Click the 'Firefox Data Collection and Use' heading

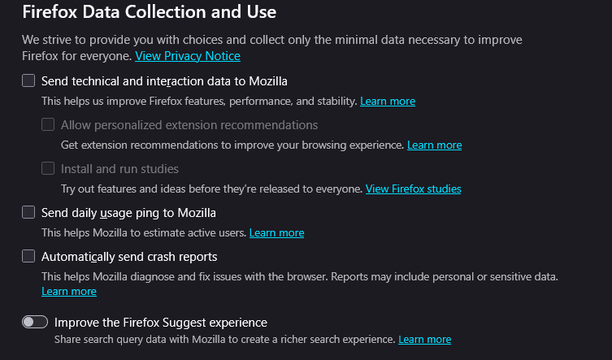coord(149,12)
